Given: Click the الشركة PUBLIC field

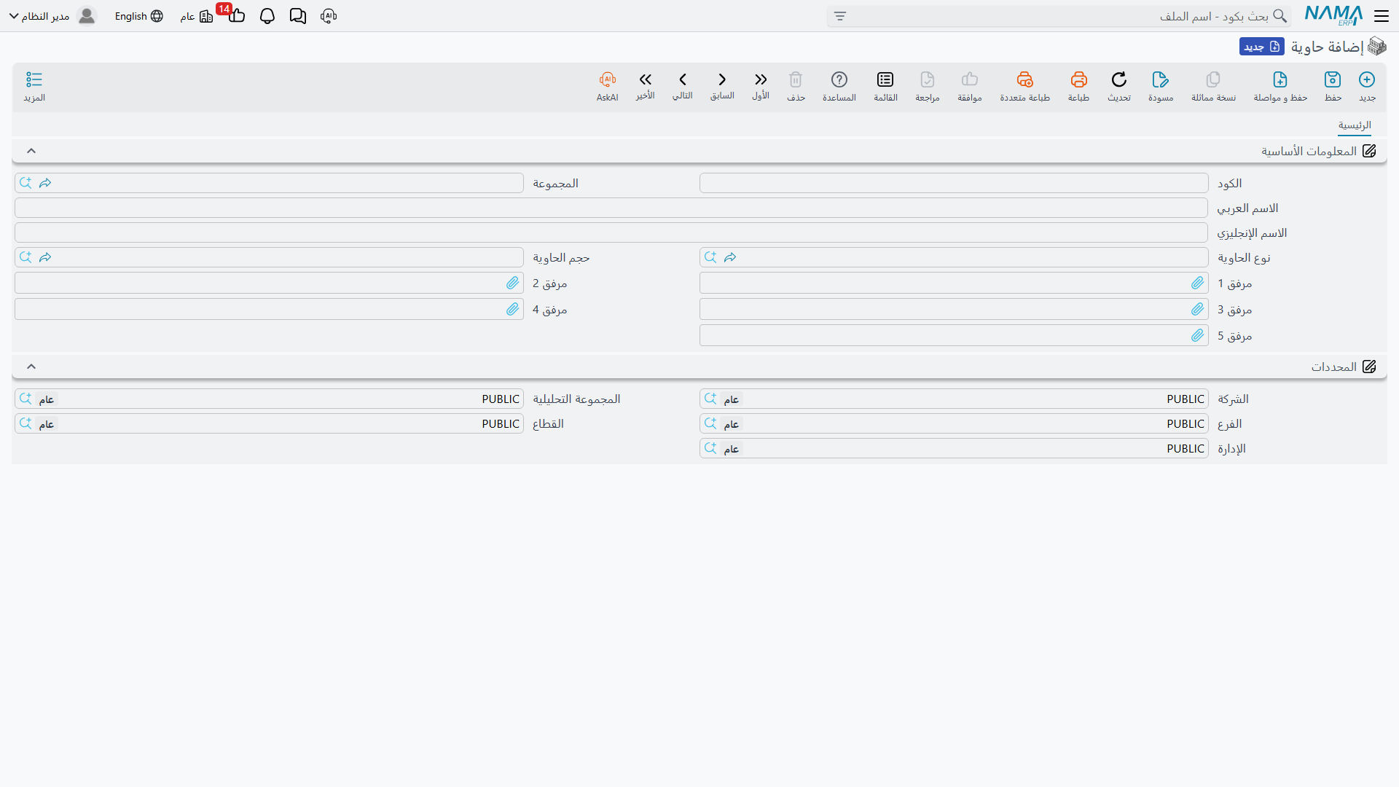Looking at the screenshot, I should [x=954, y=399].
